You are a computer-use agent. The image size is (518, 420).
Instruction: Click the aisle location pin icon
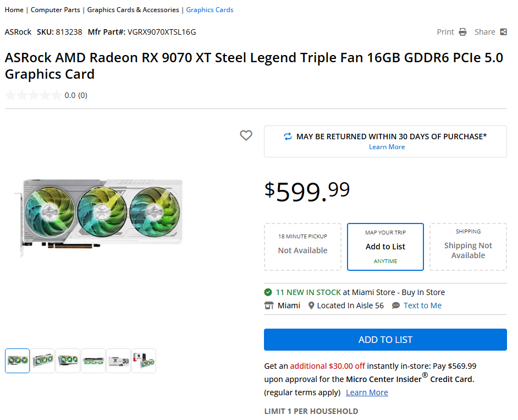[x=311, y=306]
